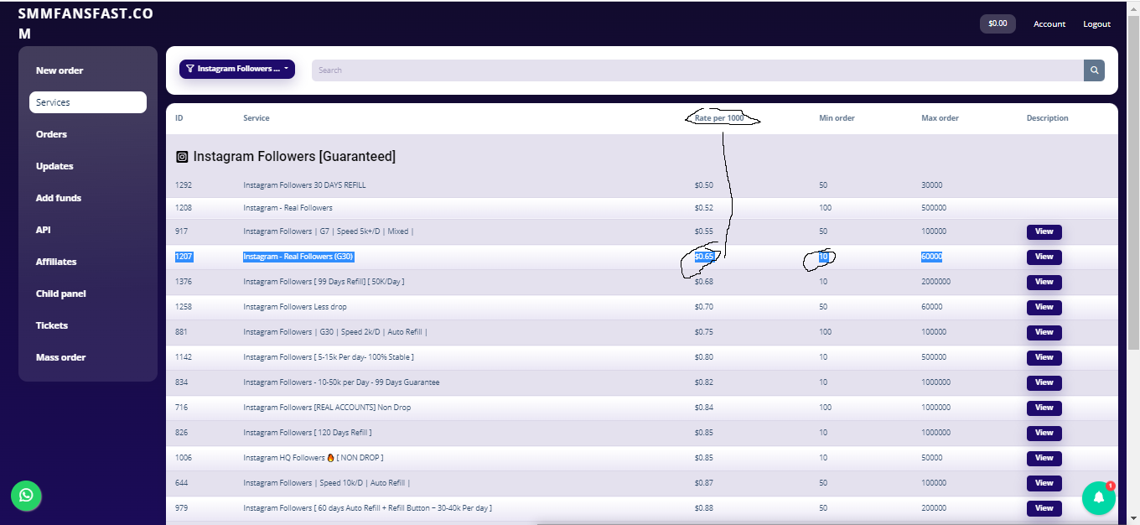1140x525 pixels.
Task: View description for service 979
Action: pos(1044,508)
